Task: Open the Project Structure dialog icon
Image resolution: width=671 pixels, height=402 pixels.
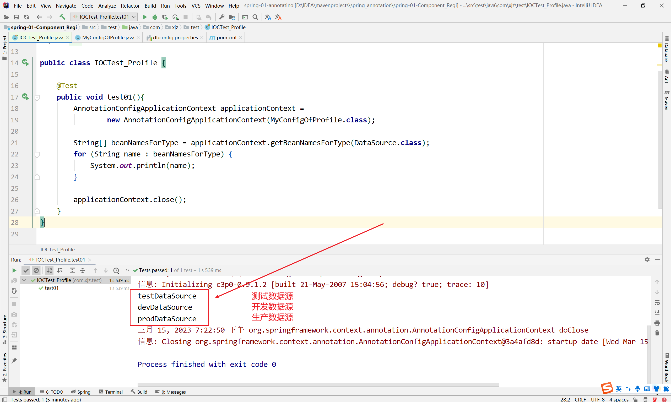Action: [232, 17]
